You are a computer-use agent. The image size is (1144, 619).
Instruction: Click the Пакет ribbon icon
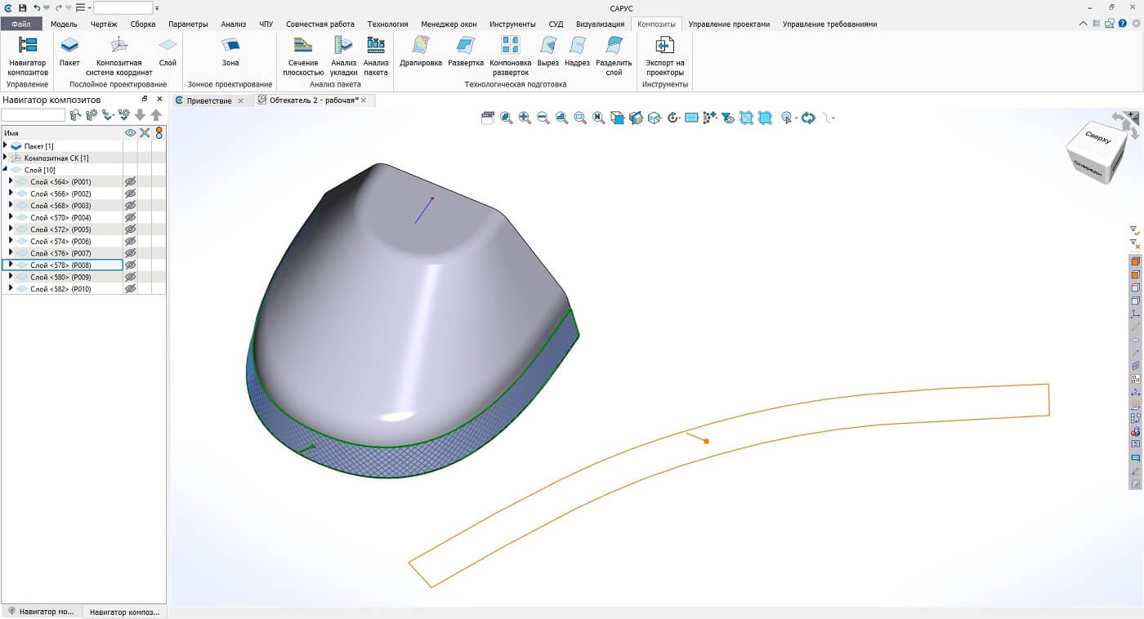point(69,51)
